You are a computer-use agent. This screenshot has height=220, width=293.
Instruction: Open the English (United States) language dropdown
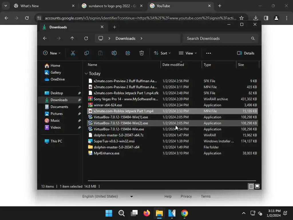108,197
